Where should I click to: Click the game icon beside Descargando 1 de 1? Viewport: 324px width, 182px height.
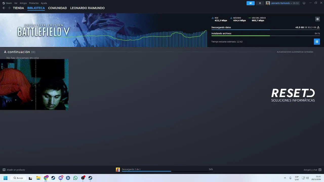coord(118,170)
